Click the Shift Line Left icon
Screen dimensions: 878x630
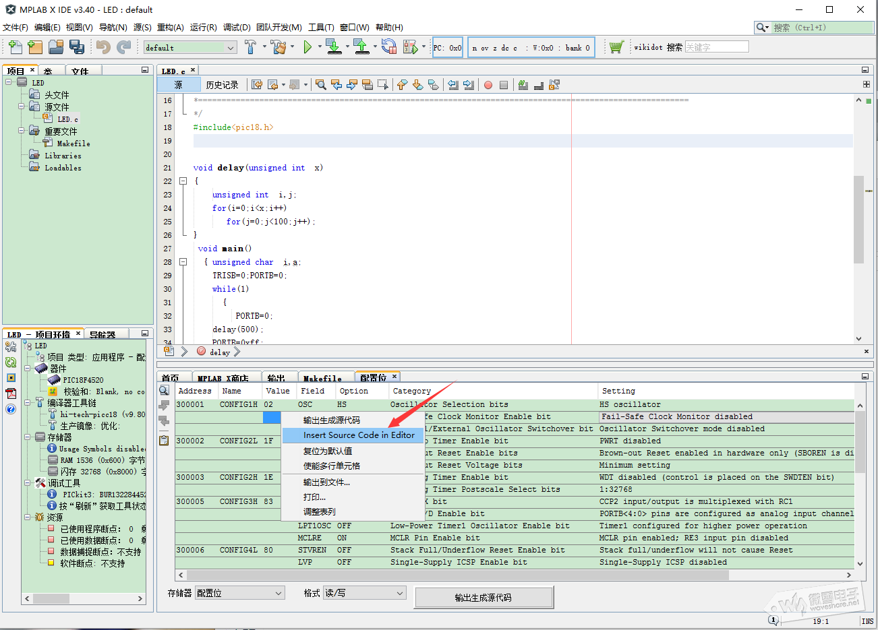[x=453, y=84]
